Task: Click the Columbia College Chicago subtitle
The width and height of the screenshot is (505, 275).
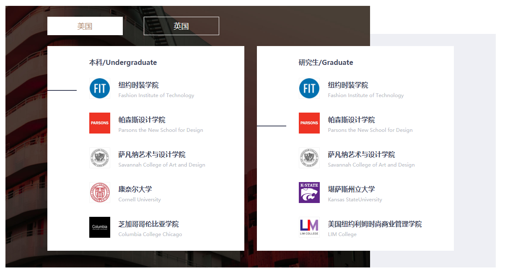Action: (x=150, y=234)
